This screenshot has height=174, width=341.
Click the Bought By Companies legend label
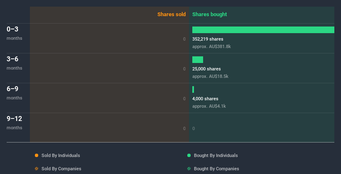[x=216, y=169]
